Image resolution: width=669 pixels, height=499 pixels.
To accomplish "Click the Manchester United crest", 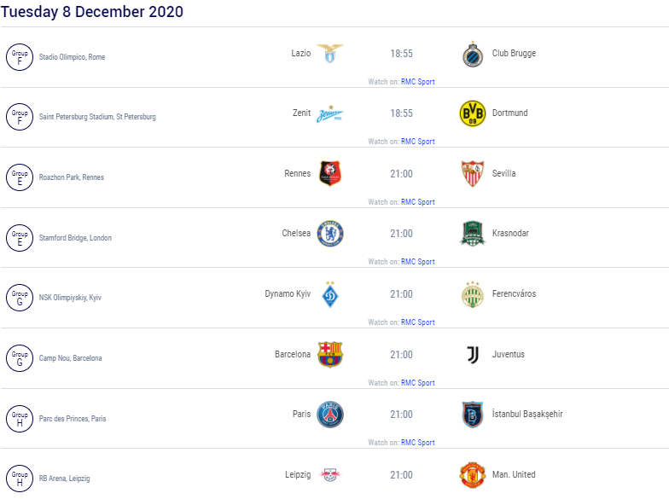I will (473, 474).
